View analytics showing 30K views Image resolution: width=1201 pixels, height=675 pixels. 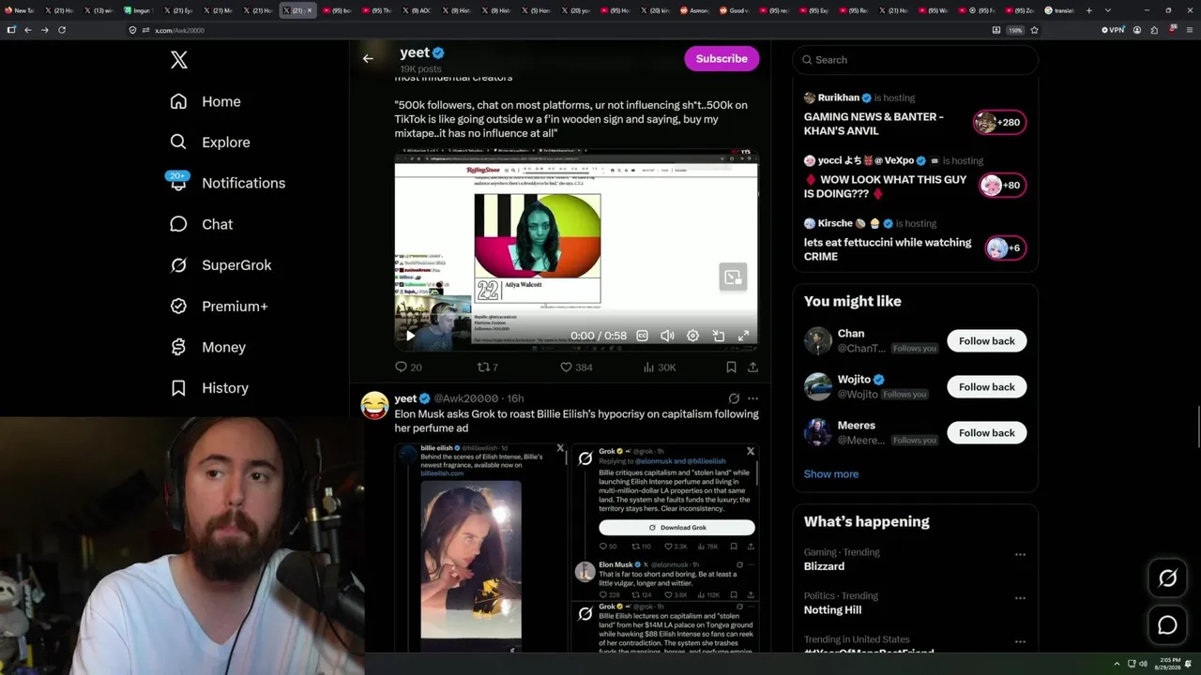click(660, 367)
